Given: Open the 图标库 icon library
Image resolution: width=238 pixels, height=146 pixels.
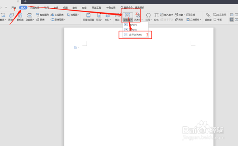Looking at the screenshot, I should [x=20, y=17].
